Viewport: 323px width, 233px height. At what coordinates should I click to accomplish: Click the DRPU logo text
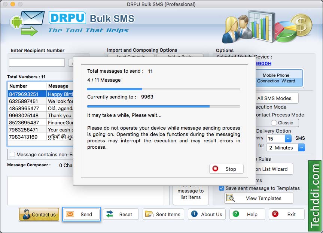click(x=67, y=18)
